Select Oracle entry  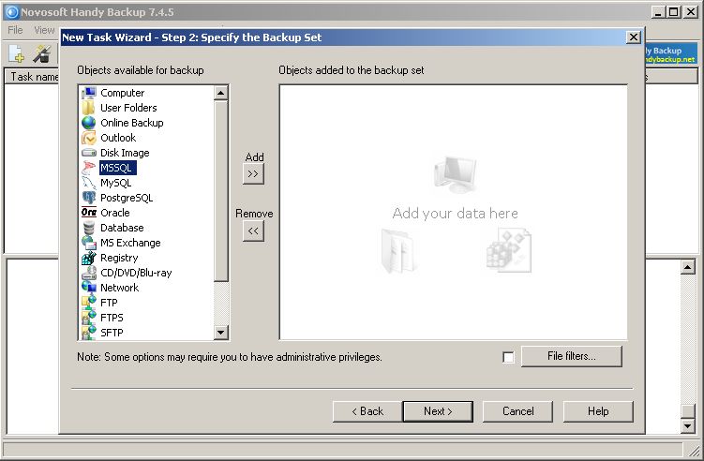[115, 213]
